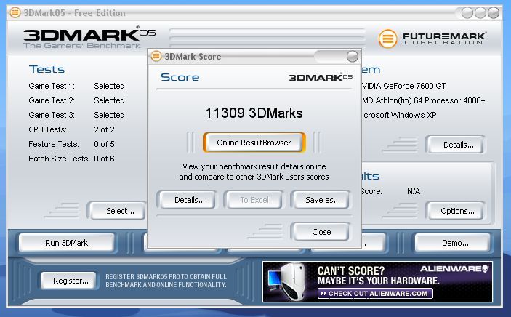Viewport: 511px width, 317px height.
Task: Click the 3DMark05 logo inside Score dialog
Action: click(x=321, y=77)
